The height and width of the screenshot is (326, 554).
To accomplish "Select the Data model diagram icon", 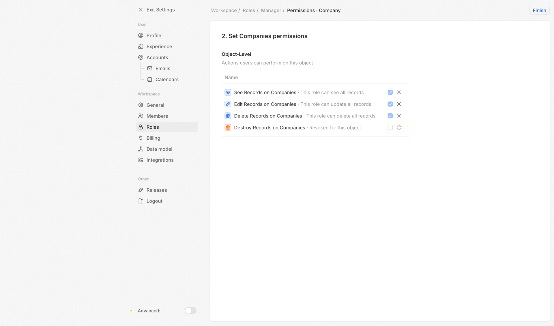I will click(141, 149).
